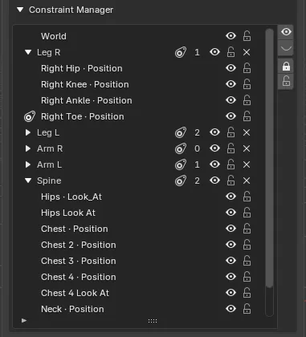The height and width of the screenshot is (337, 306).
Task: Hide Right Hip Position constraint
Action: point(231,68)
